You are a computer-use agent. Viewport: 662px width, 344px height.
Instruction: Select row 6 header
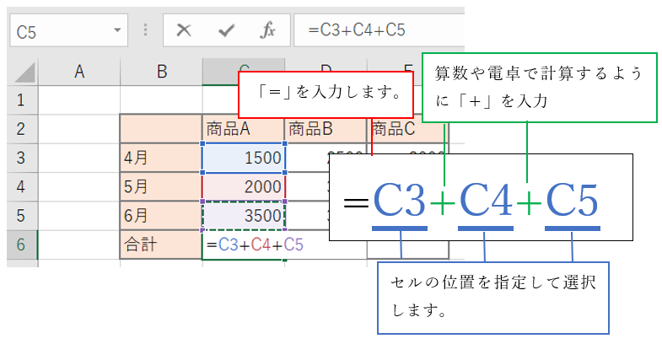tap(23, 245)
